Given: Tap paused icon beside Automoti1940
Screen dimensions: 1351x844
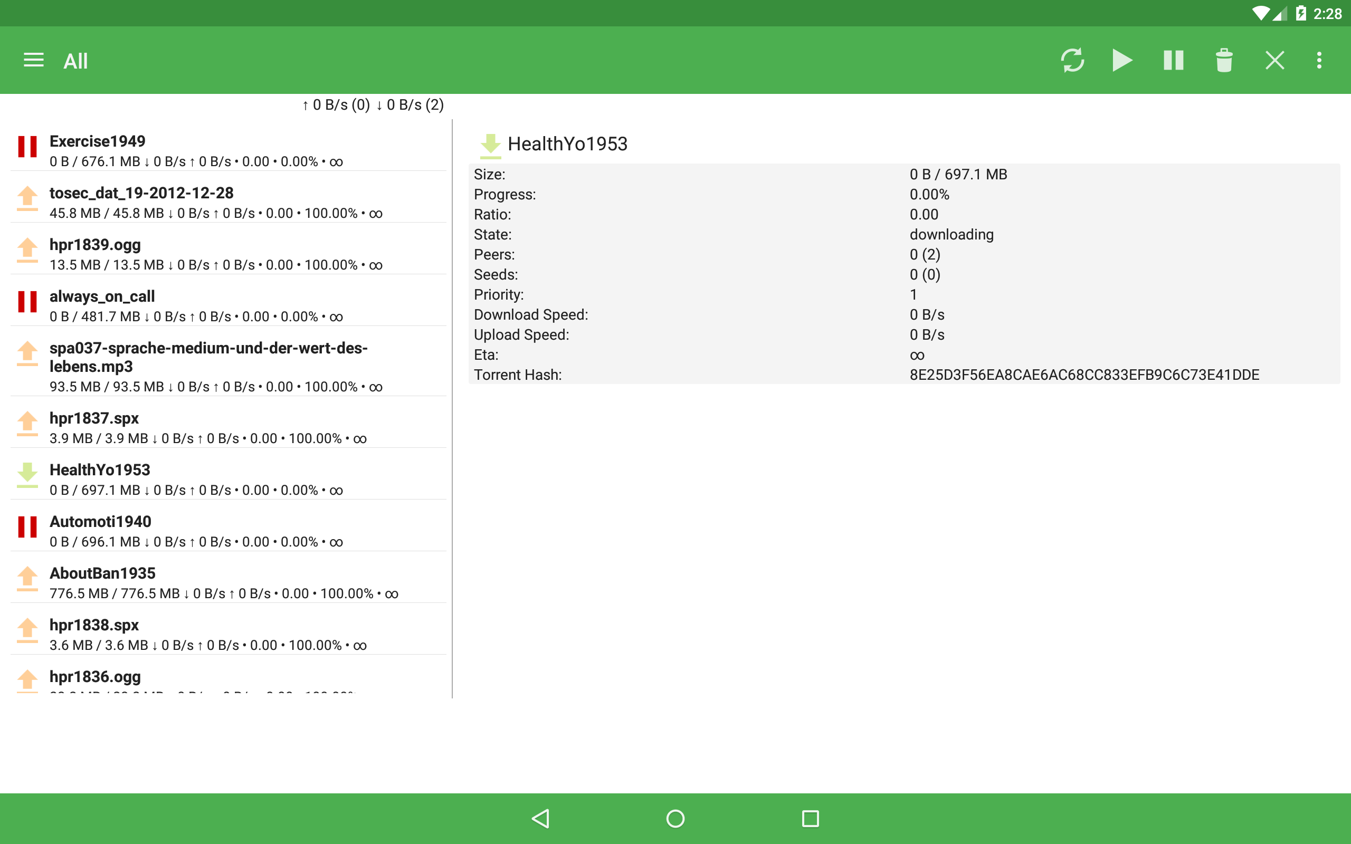Looking at the screenshot, I should pos(27,526).
